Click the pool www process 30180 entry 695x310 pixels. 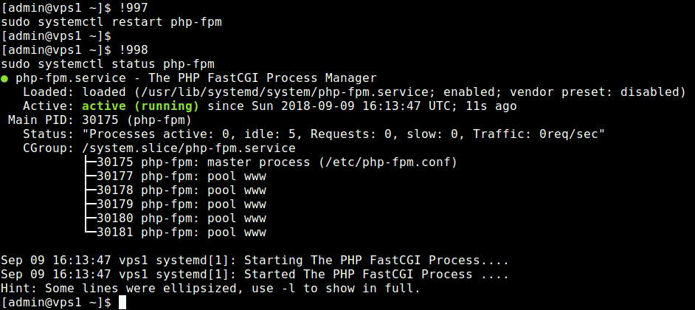pyautogui.click(x=181, y=218)
